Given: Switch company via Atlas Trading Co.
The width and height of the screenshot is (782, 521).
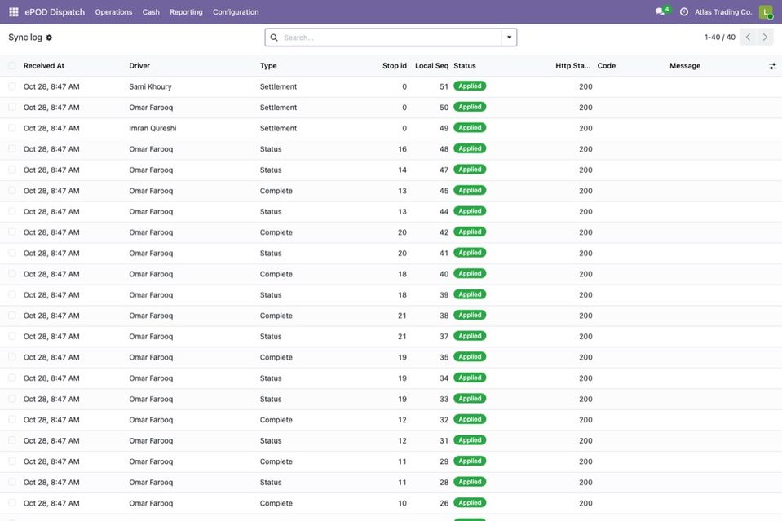Looking at the screenshot, I should point(723,12).
